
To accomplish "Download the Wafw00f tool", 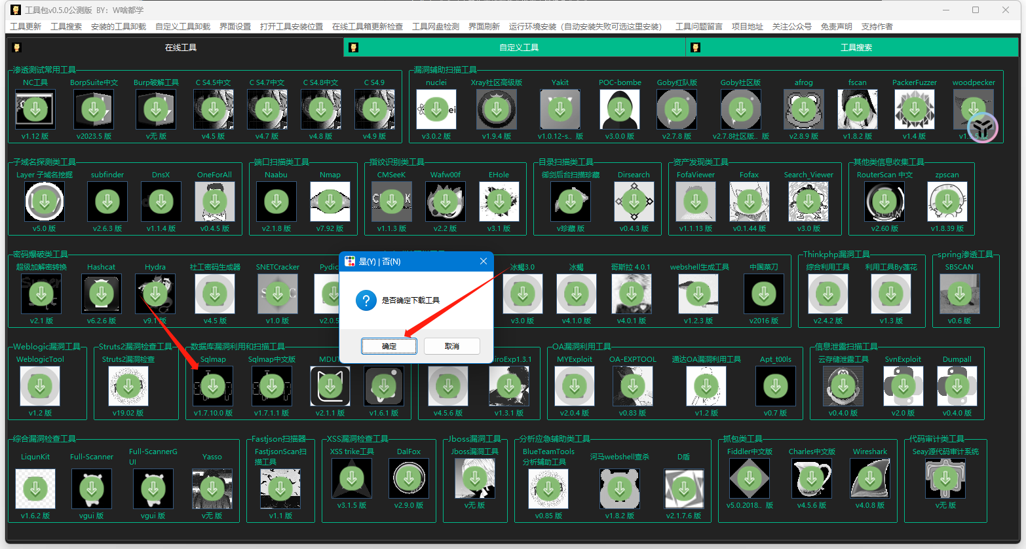I will click(446, 202).
